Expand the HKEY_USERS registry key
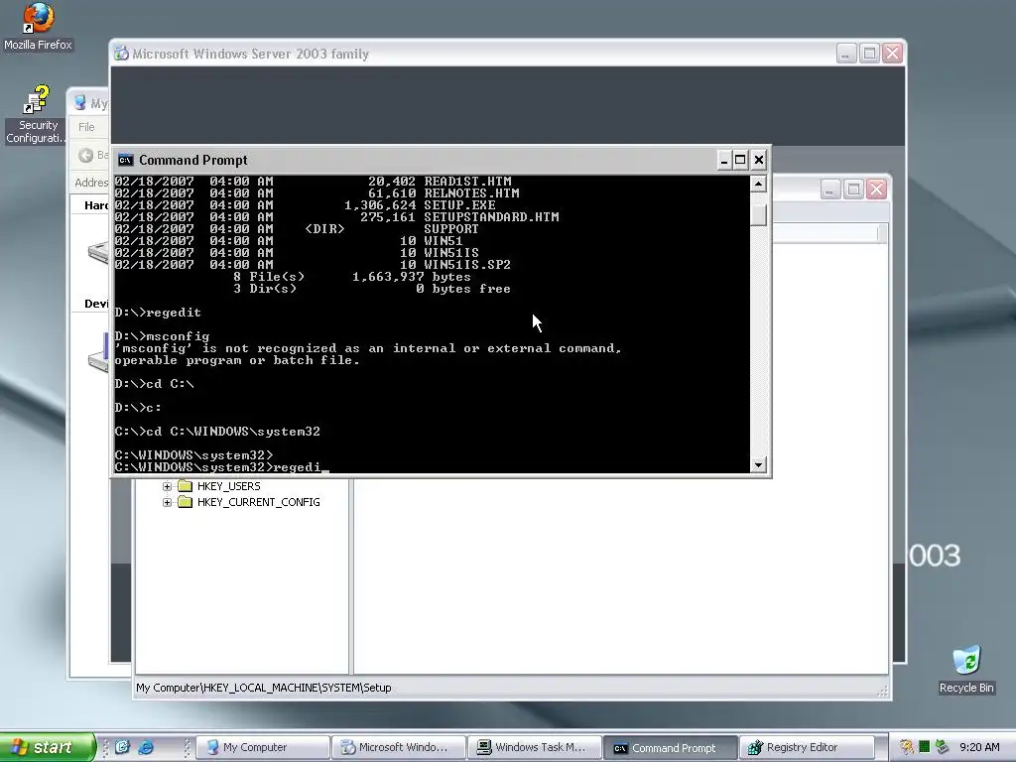The width and height of the screenshot is (1016, 762). pyautogui.click(x=167, y=486)
